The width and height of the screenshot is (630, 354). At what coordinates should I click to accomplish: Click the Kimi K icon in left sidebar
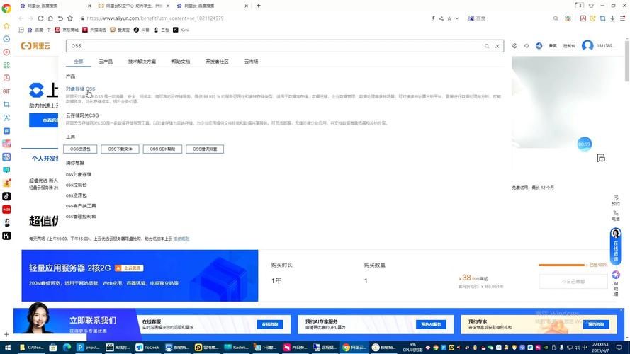pyautogui.click(x=6, y=236)
